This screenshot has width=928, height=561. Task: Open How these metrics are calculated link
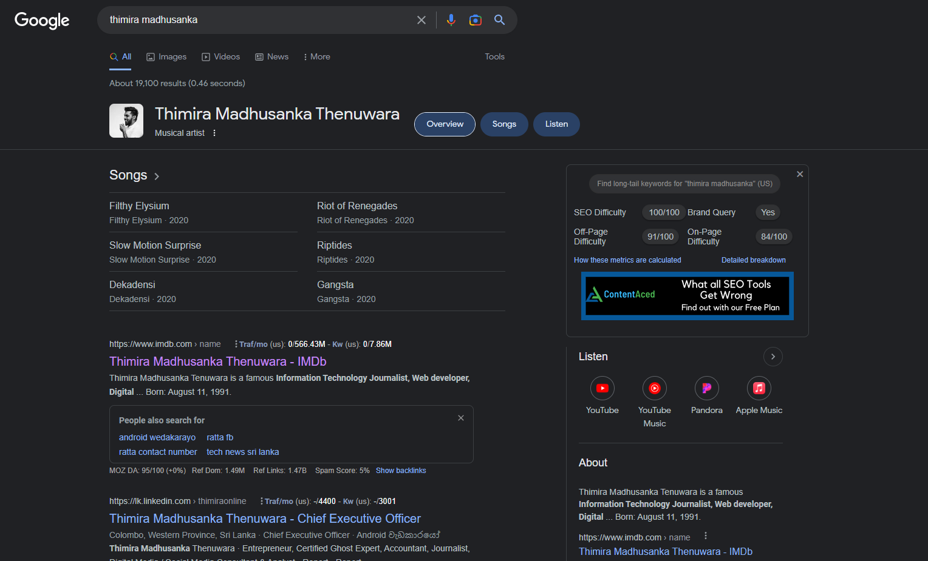click(x=627, y=260)
